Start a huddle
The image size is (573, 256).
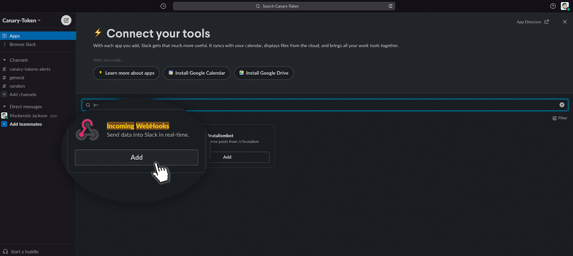point(24,252)
